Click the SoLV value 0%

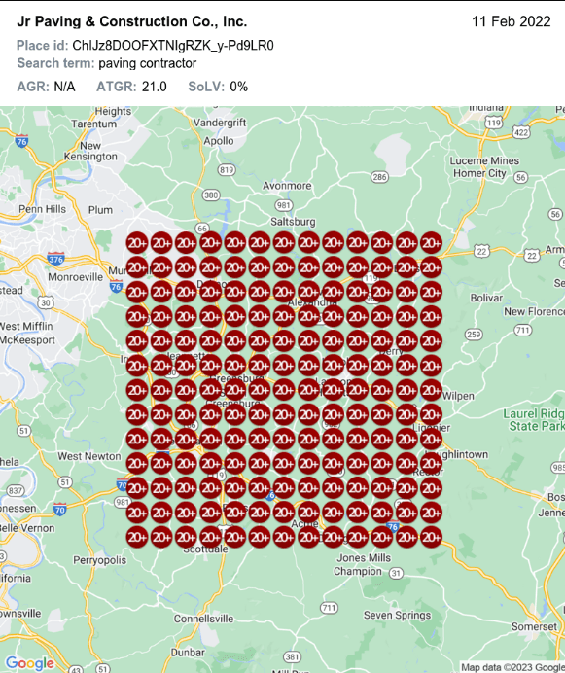click(238, 87)
